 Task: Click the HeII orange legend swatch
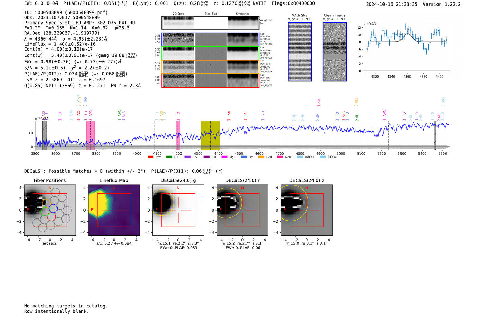tap(261, 157)
